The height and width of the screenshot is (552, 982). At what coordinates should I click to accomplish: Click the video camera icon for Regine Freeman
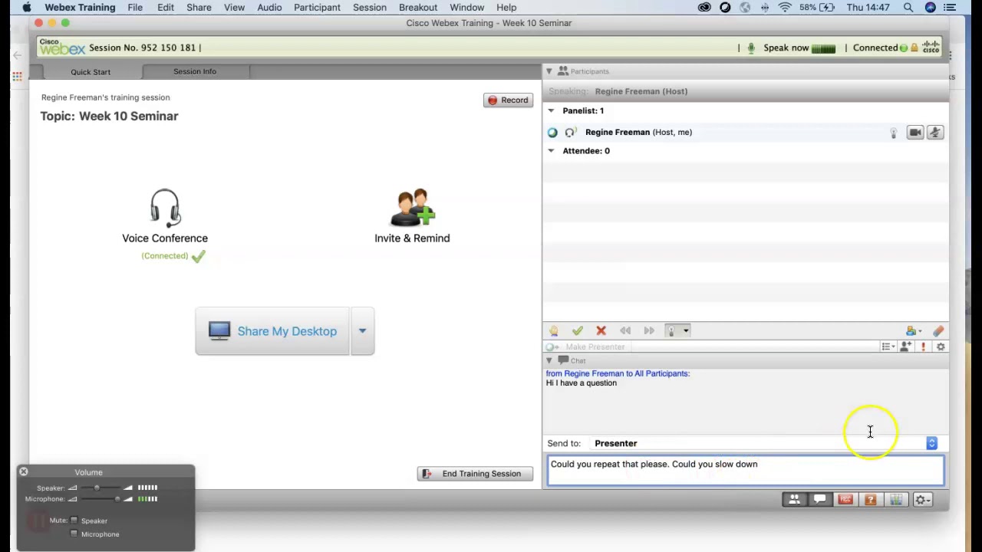tap(914, 133)
